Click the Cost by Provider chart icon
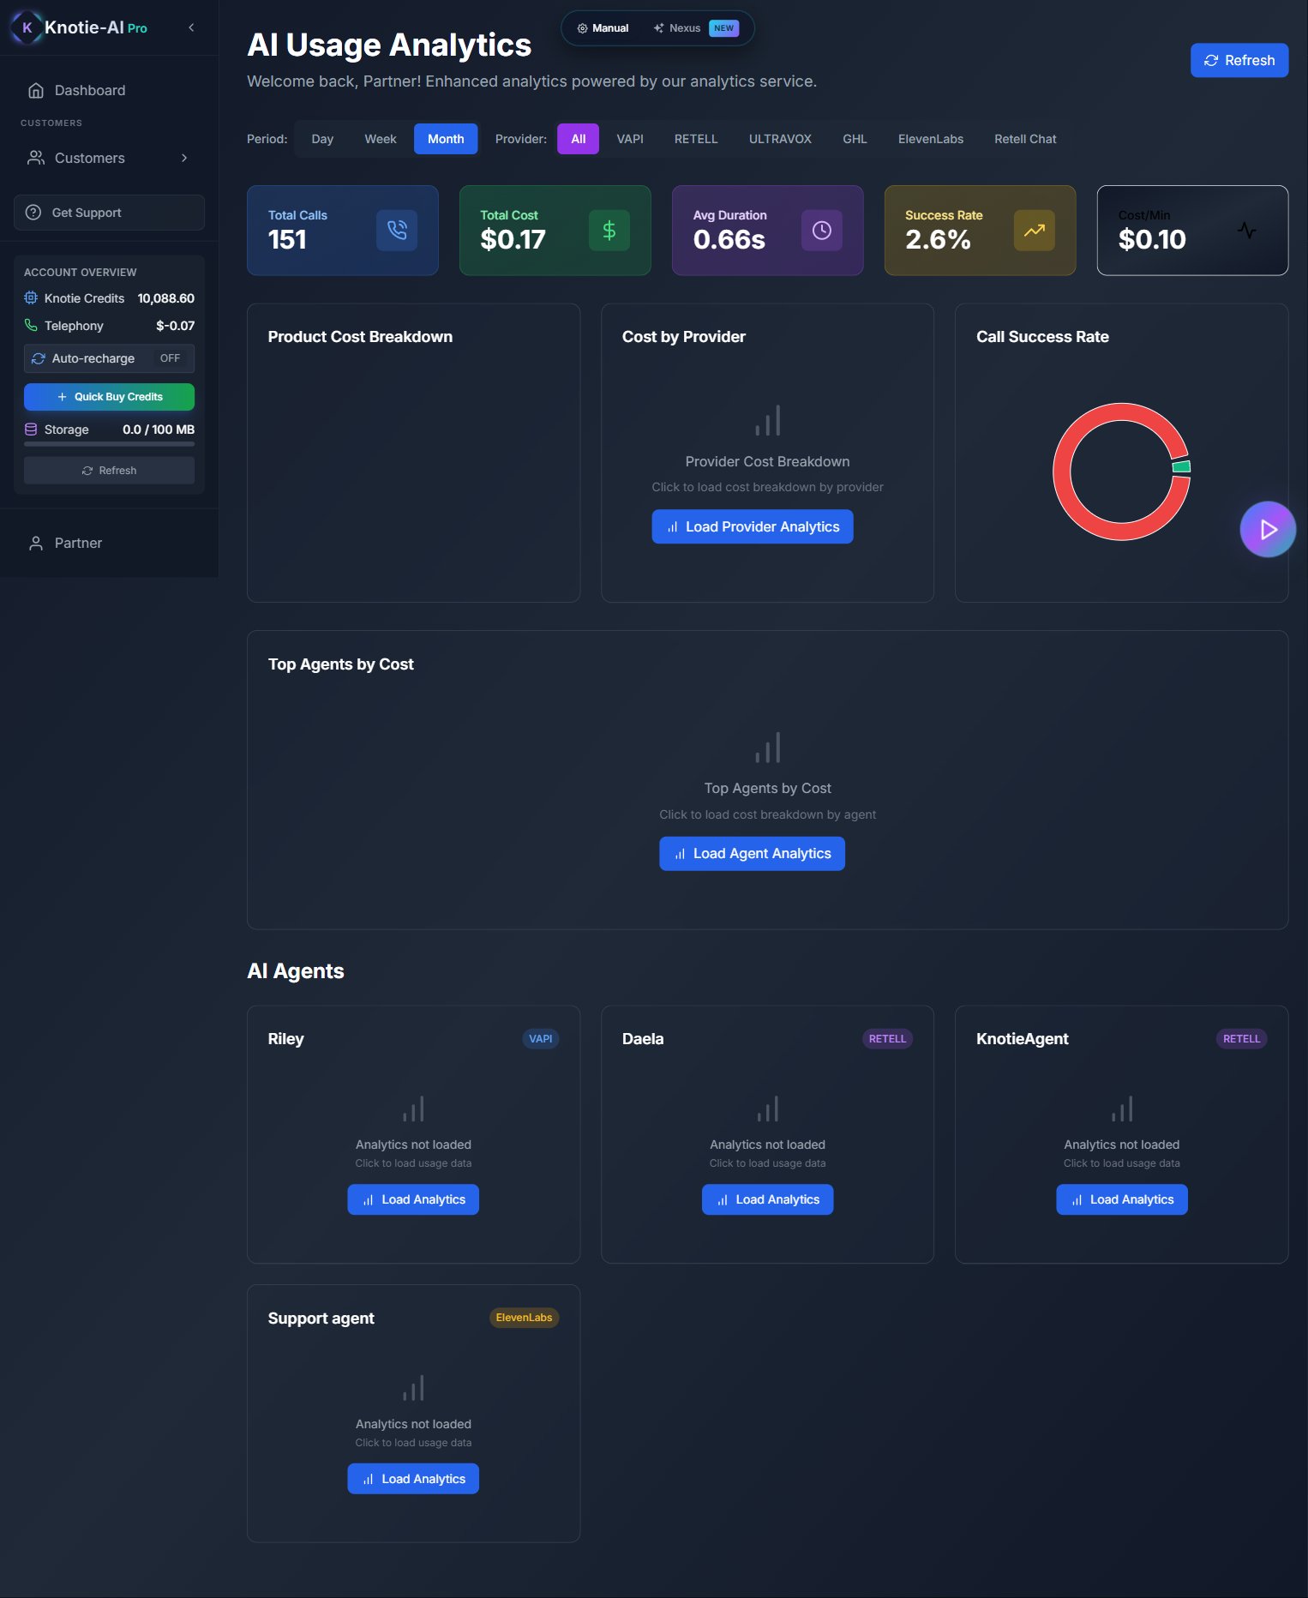Screen dimensions: 1308x1598 [768, 420]
